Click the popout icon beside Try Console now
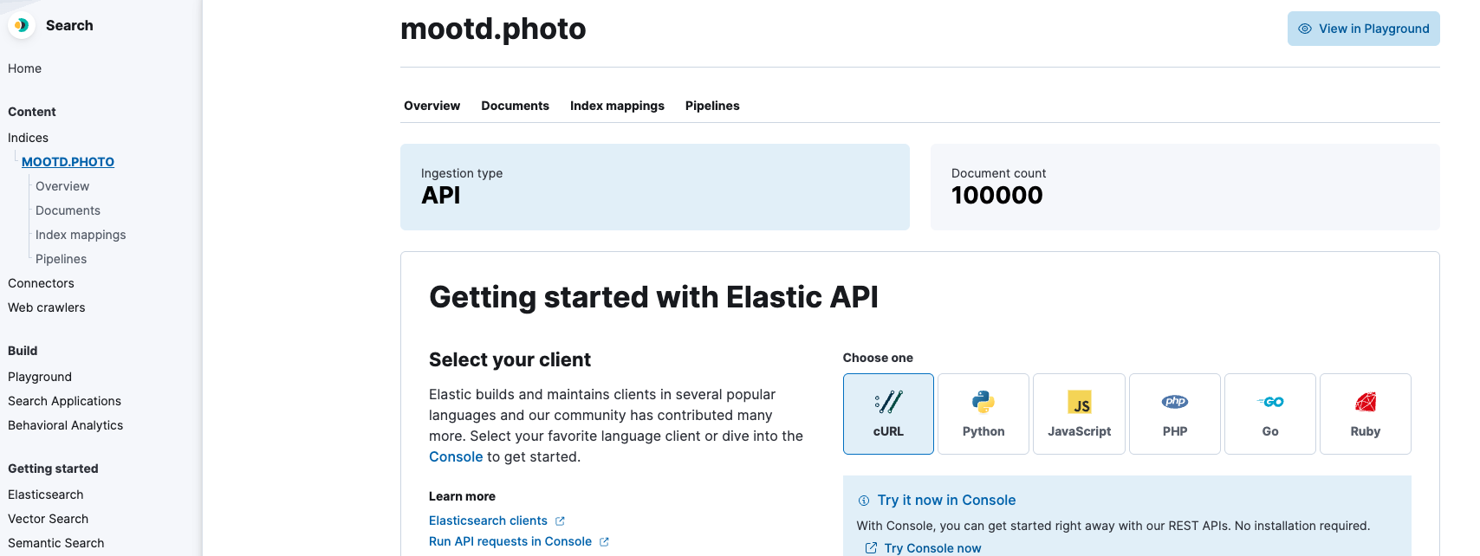 [871, 548]
